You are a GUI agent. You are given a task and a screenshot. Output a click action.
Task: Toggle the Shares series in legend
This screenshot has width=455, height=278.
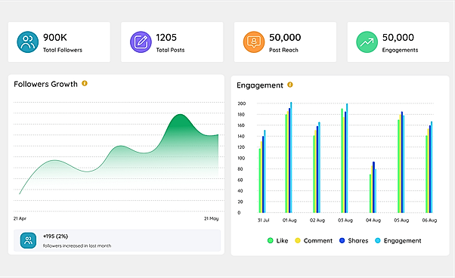coord(354,240)
